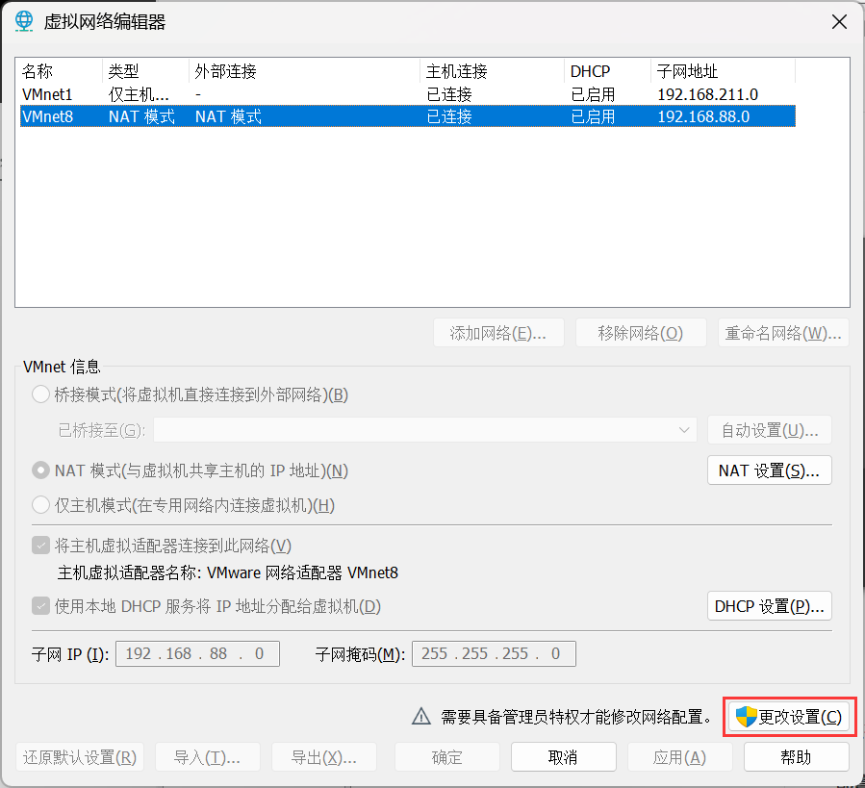The width and height of the screenshot is (865, 788).
Task: Click the DHCP column header
Action: [x=607, y=71]
